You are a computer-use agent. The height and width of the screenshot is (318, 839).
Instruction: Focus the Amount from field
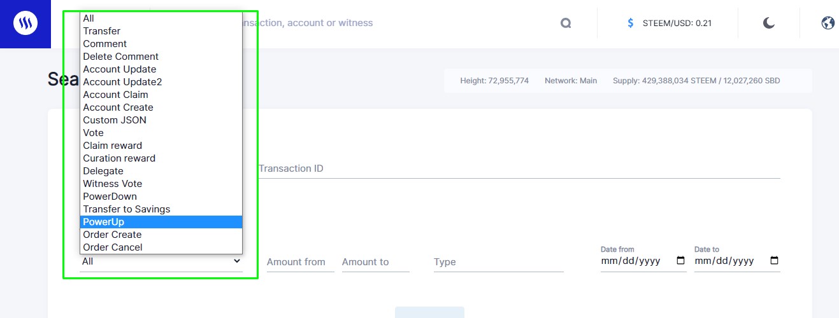tap(300, 262)
